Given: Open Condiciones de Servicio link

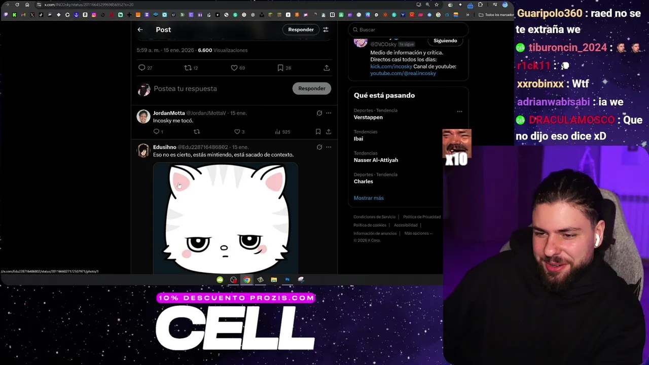Looking at the screenshot, I should (x=374, y=217).
